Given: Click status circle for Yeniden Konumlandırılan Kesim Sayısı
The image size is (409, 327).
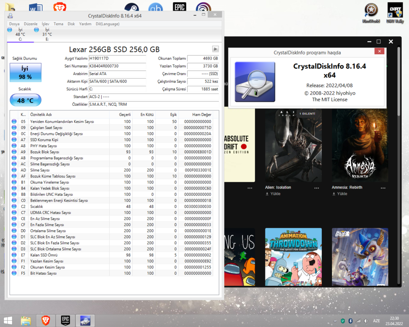Looking at the screenshot, I should 14,122.
